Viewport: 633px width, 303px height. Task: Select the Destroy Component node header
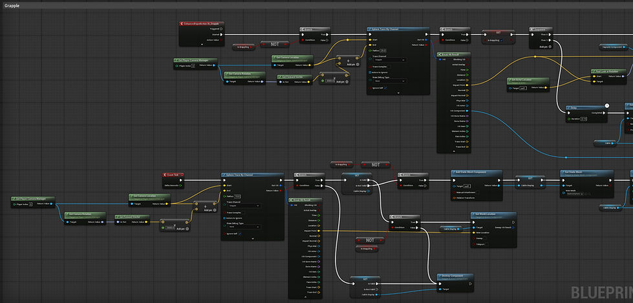(455, 277)
